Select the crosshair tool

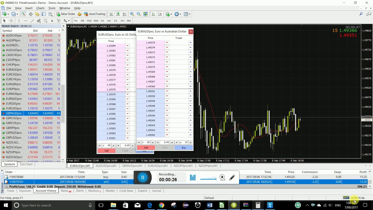click(11, 21)
